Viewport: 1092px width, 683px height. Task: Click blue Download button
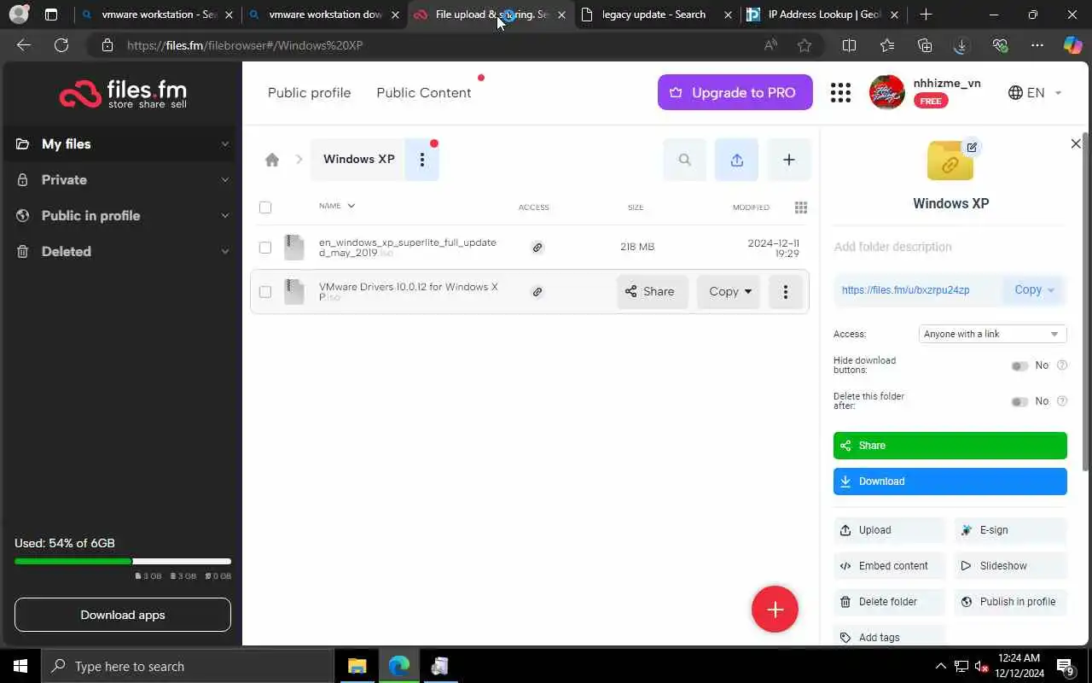pyautogui.click(x=950, y=482)
